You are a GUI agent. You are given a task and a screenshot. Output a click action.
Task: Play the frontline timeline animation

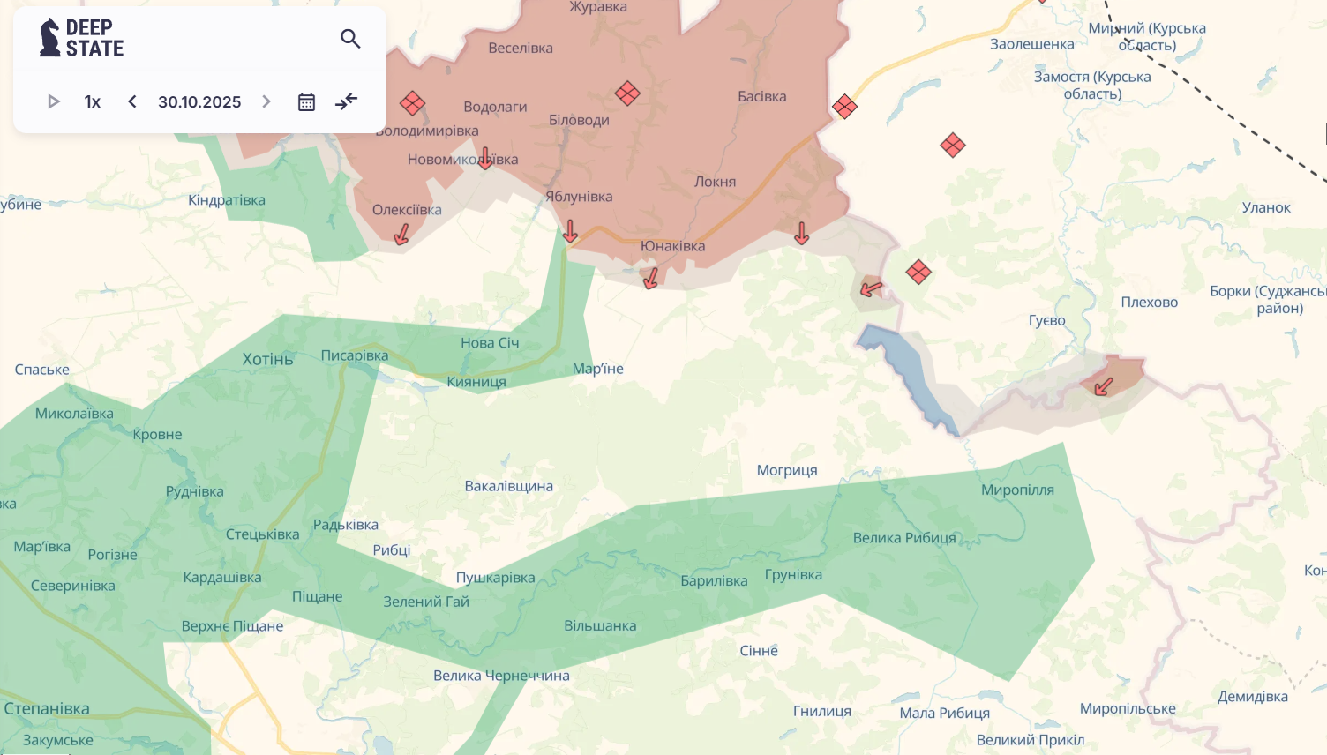tap(54, 101)
